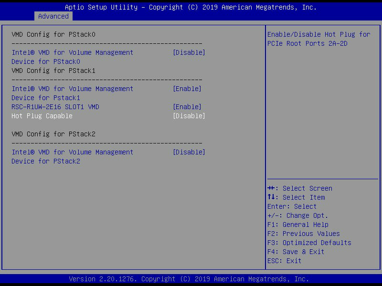
Task: Change PStack0 VMD value [Disable]
Action: tap(189, 52)
